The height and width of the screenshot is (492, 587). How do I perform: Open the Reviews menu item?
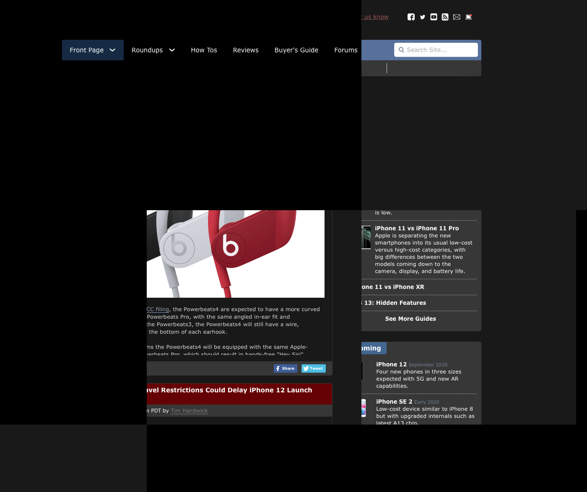pos(246,50)
